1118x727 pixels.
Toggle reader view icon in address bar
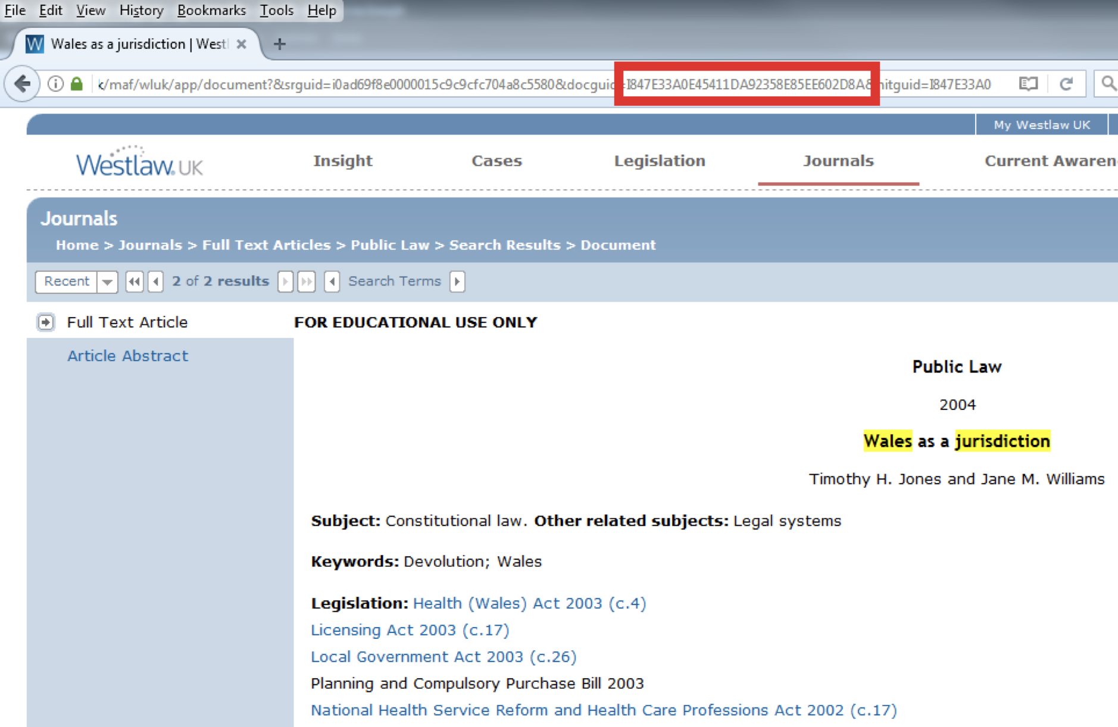[x=1028, y=84]
